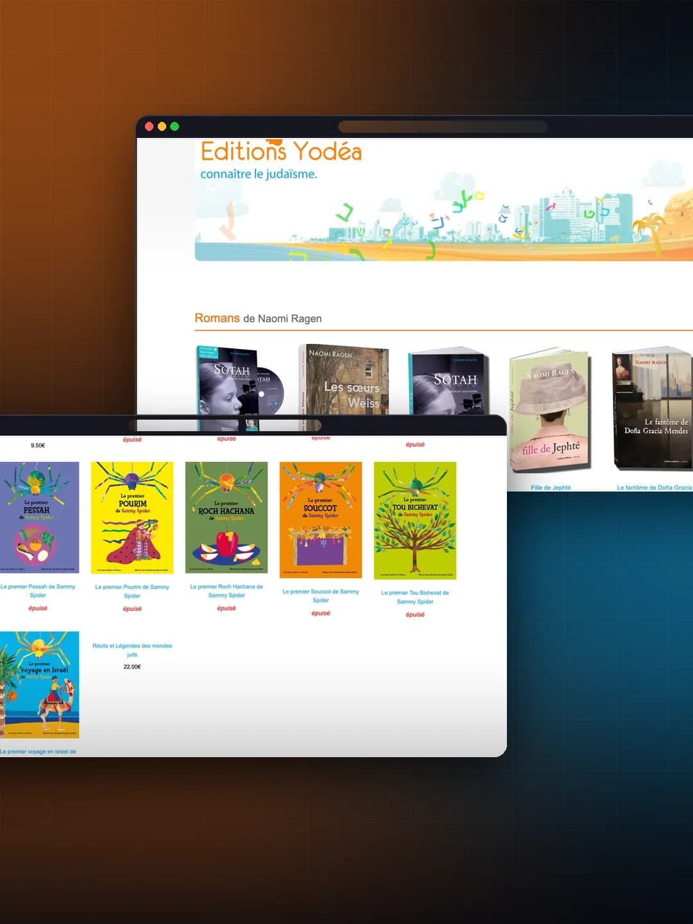Follow Le premier Pourim de Sammy Spider link
The width and height of the screenshot is (693, 924).
132,592
